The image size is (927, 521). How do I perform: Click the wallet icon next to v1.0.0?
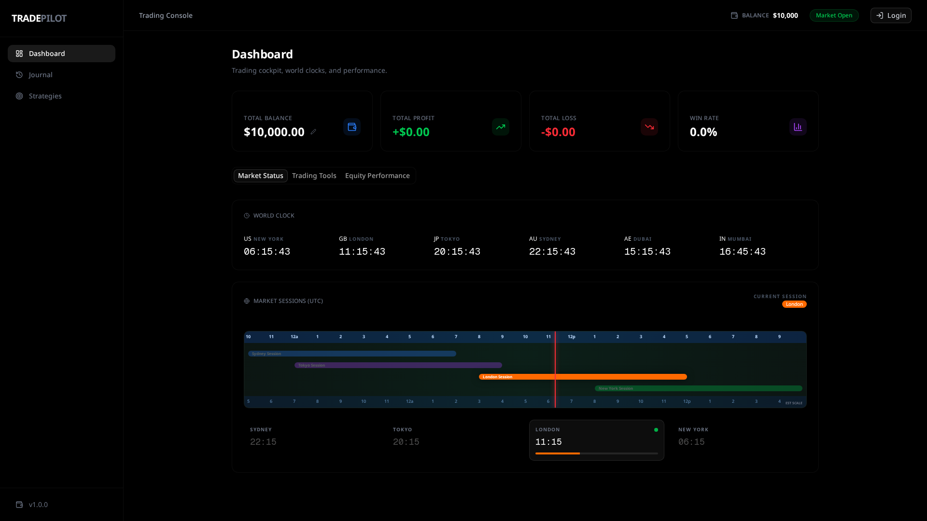tap(19, 505)
